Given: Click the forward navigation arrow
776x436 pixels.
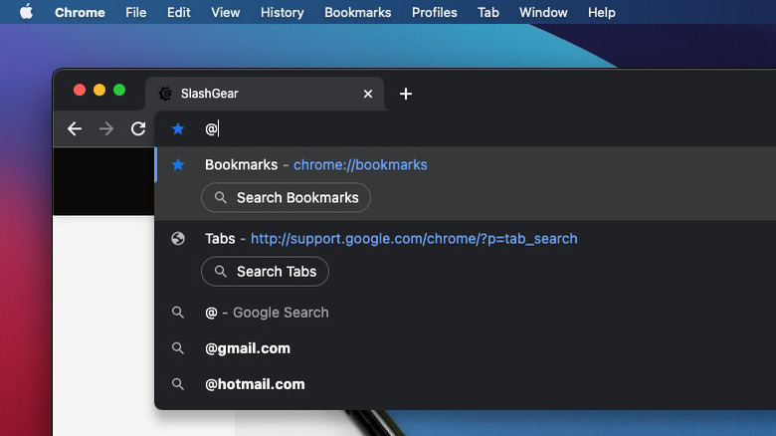Looking at the screenshot, I should 106,129.
